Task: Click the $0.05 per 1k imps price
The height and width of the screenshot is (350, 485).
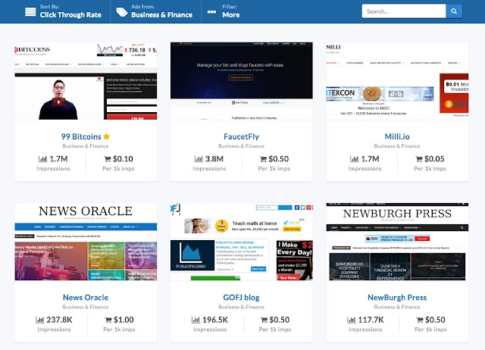Action: [x=434, y=159]
